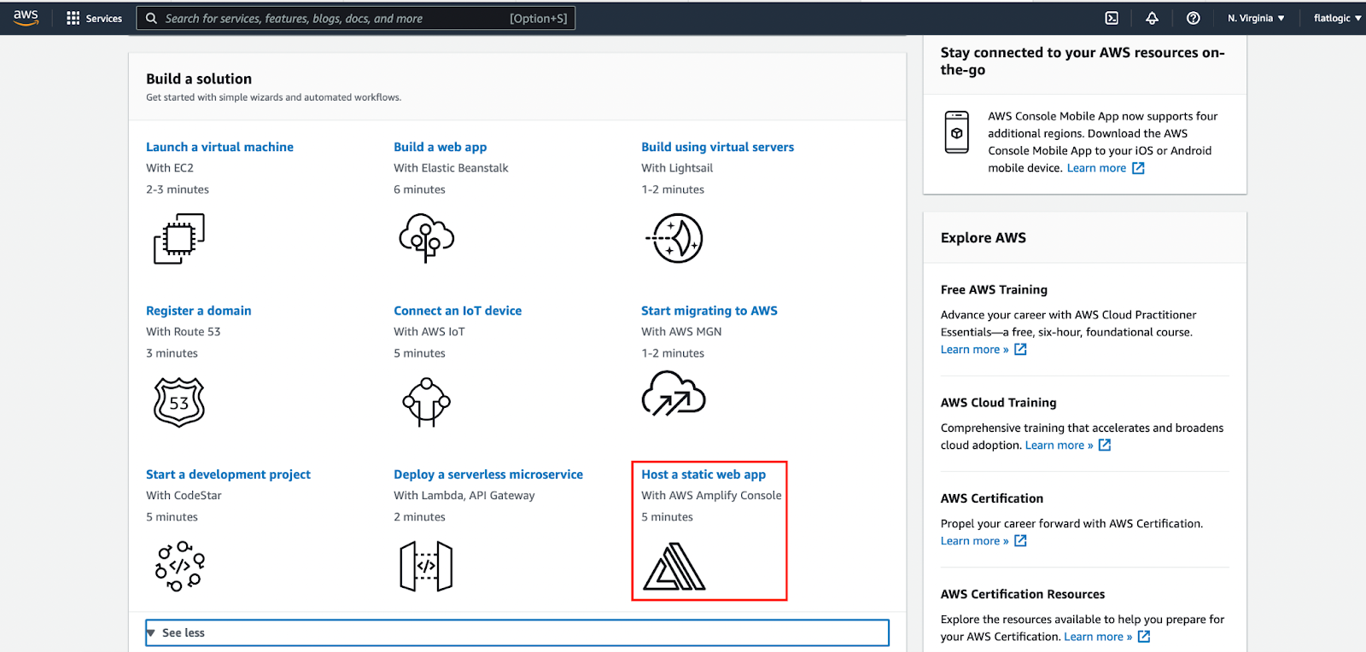
Task: Click the Lambda API Gateway icon
Action: click(x=426, y=566)
